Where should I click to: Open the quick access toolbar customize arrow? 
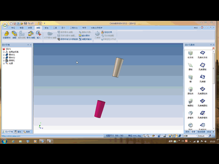pos(44,24)
